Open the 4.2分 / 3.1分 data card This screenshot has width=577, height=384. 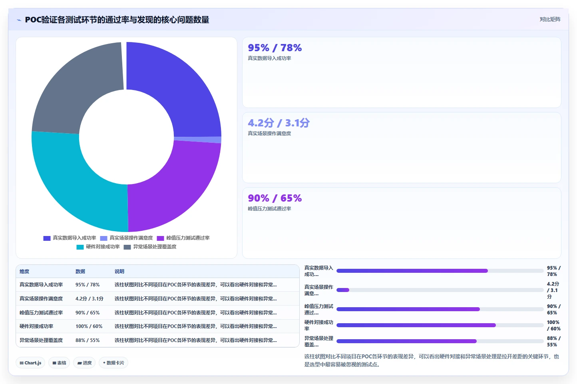402,148
